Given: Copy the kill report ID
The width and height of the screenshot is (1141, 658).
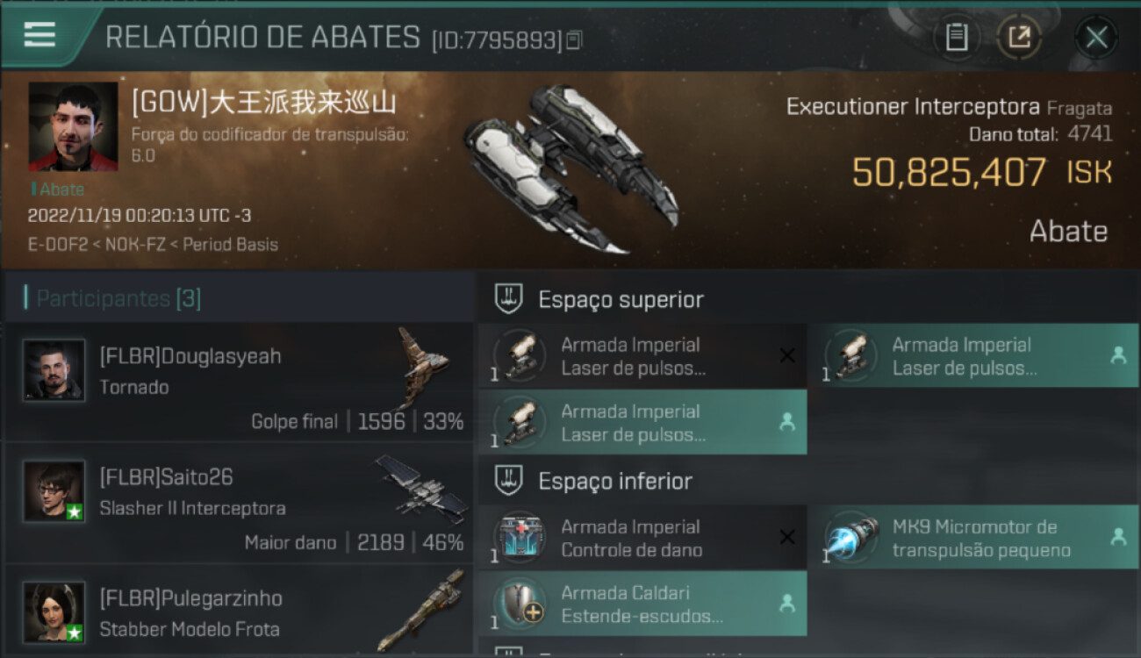Looking at the screenshot, I should tap(574, 39).
